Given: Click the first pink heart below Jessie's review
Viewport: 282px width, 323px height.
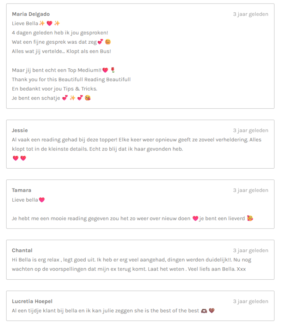Looking at the screenshot, I should pos(16,158).
